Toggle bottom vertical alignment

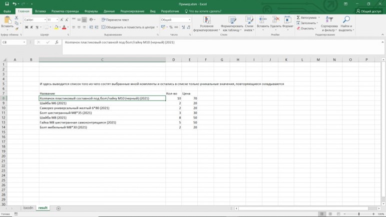point(84,19)
